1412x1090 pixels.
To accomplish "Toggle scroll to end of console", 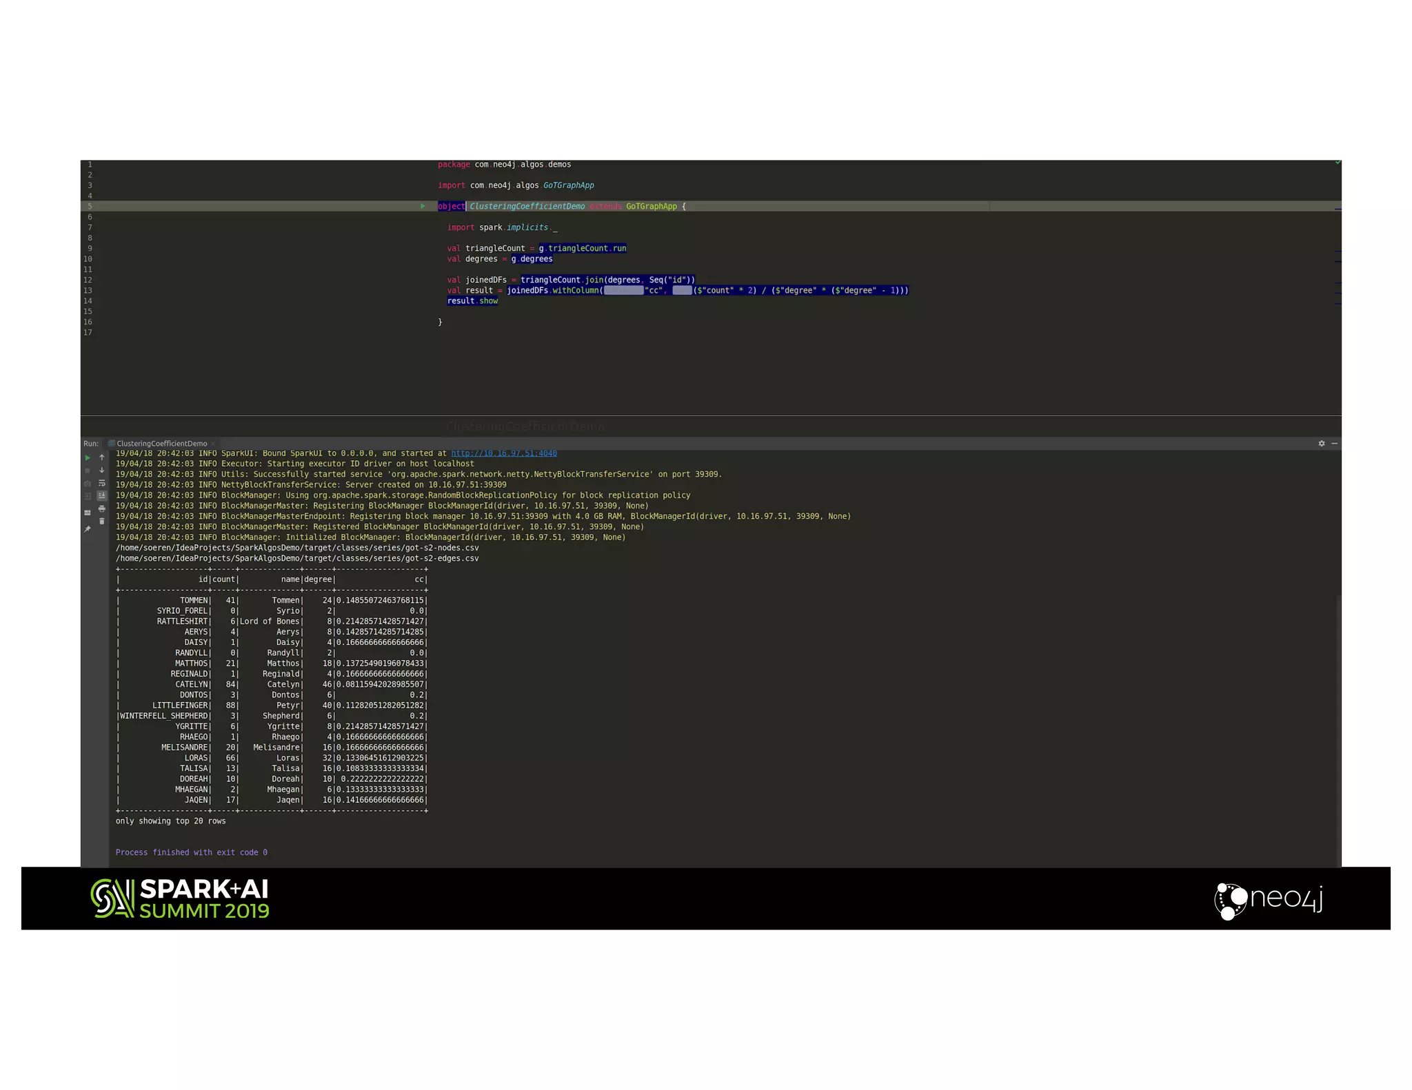I will coord(102,495).
